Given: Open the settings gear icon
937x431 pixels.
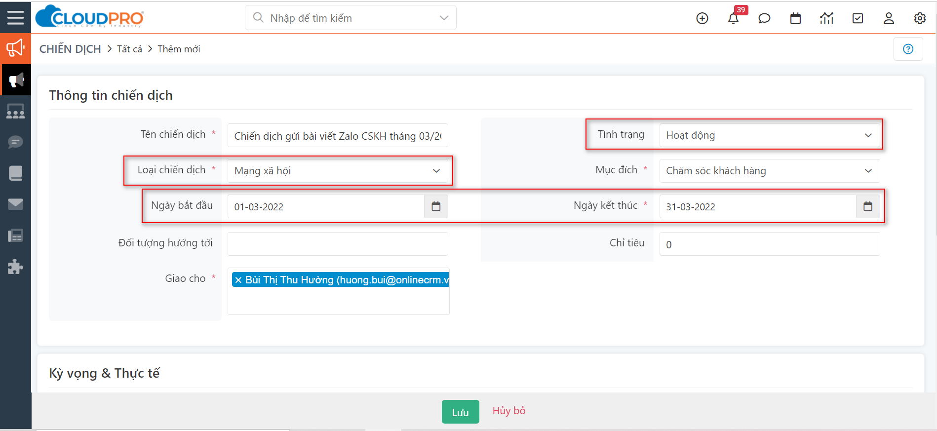Looking at the screenshot, I should coord(920,18).
